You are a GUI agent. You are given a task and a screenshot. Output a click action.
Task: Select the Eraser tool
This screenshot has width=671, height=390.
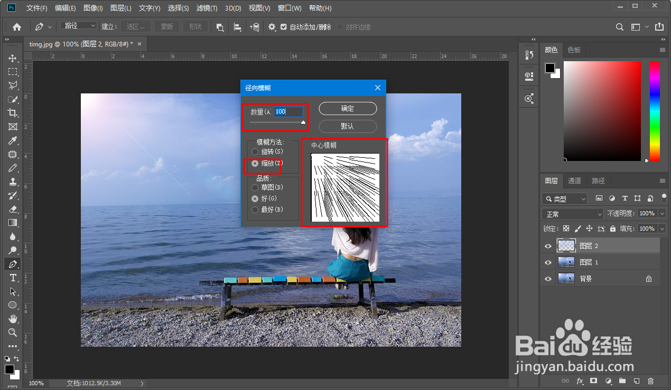tap(13, 209)
